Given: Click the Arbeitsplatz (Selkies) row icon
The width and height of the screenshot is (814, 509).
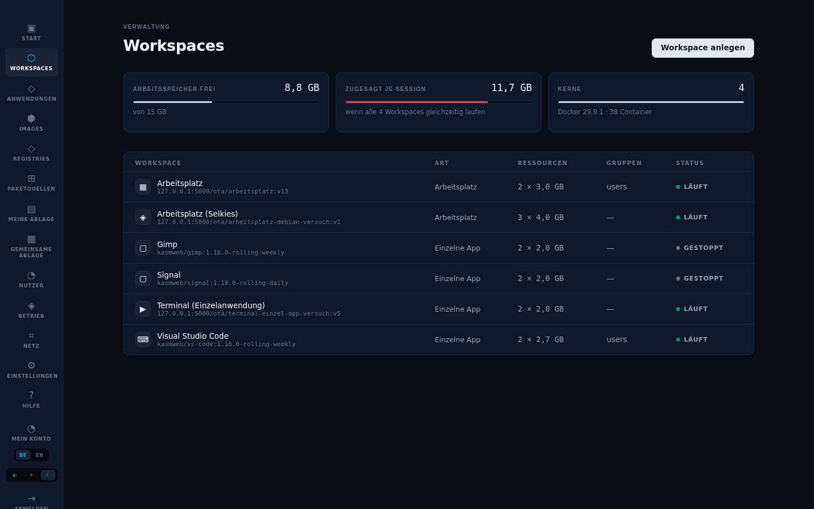Looking at the screenshot, I should pyautogui.click(x=143, y=217).
